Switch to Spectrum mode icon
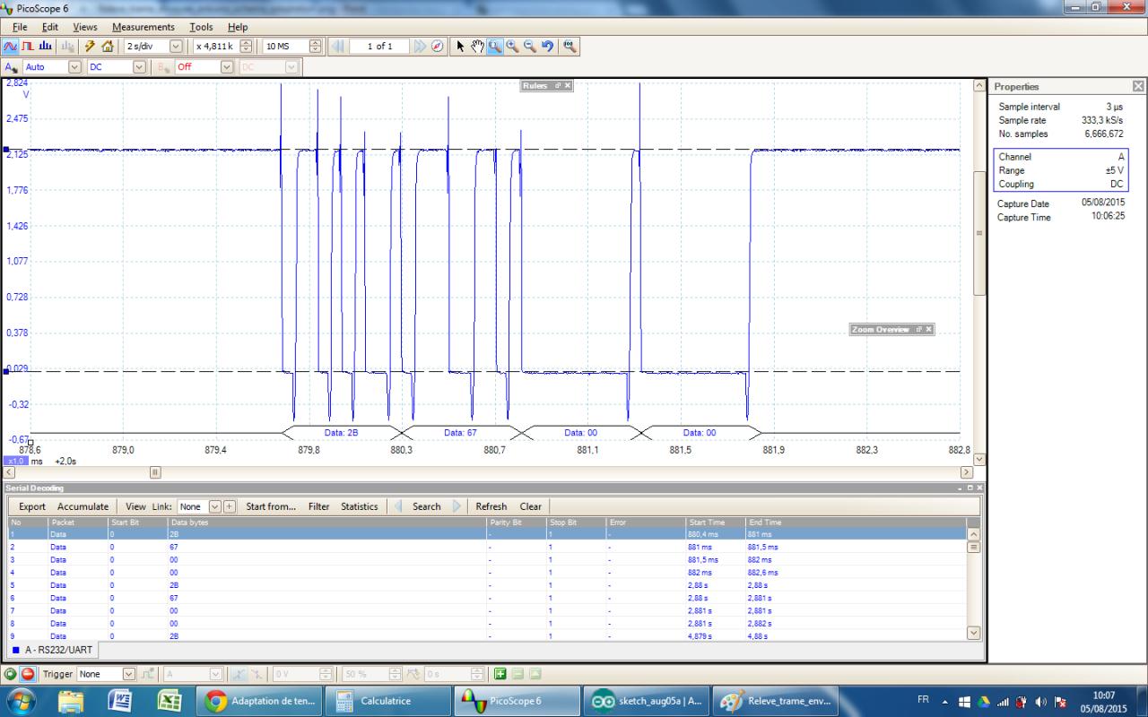 46,47
